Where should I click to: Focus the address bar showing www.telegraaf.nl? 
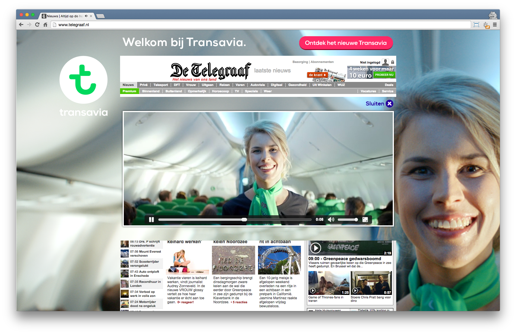coord(261,25)
